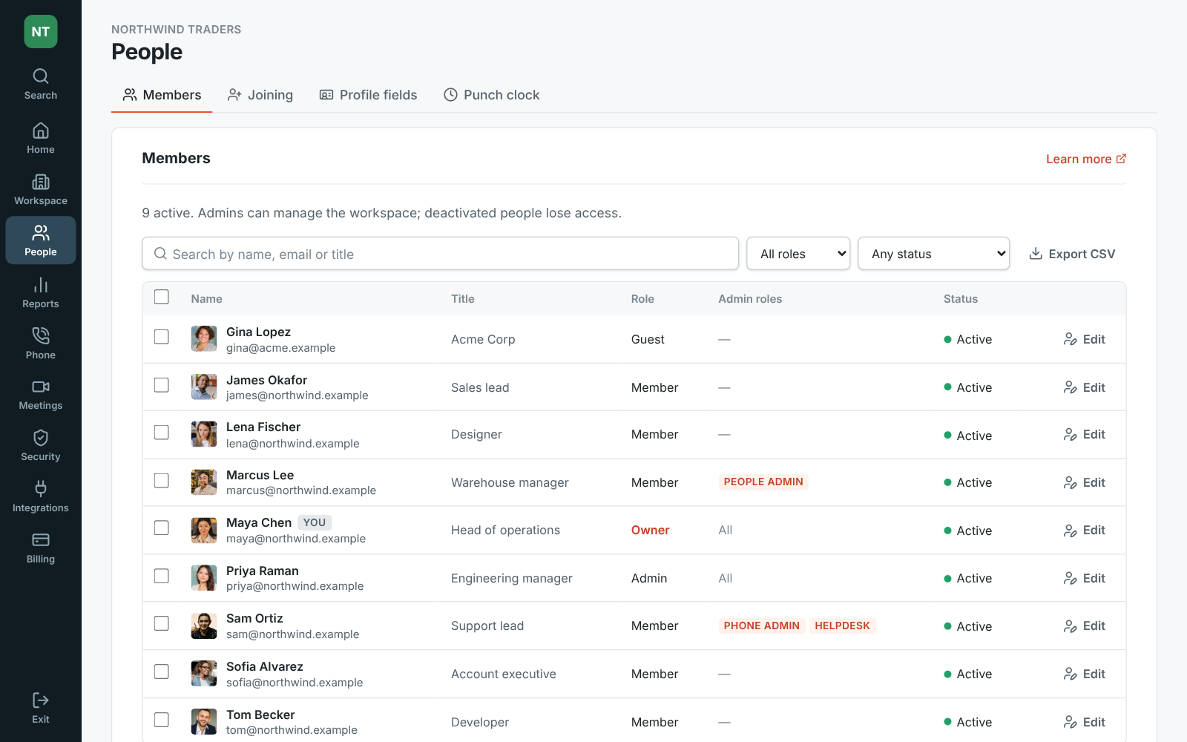Switch to the Joining tab
The height and width of the screenshot is (742, 1187).
click(x=260, y=95)
